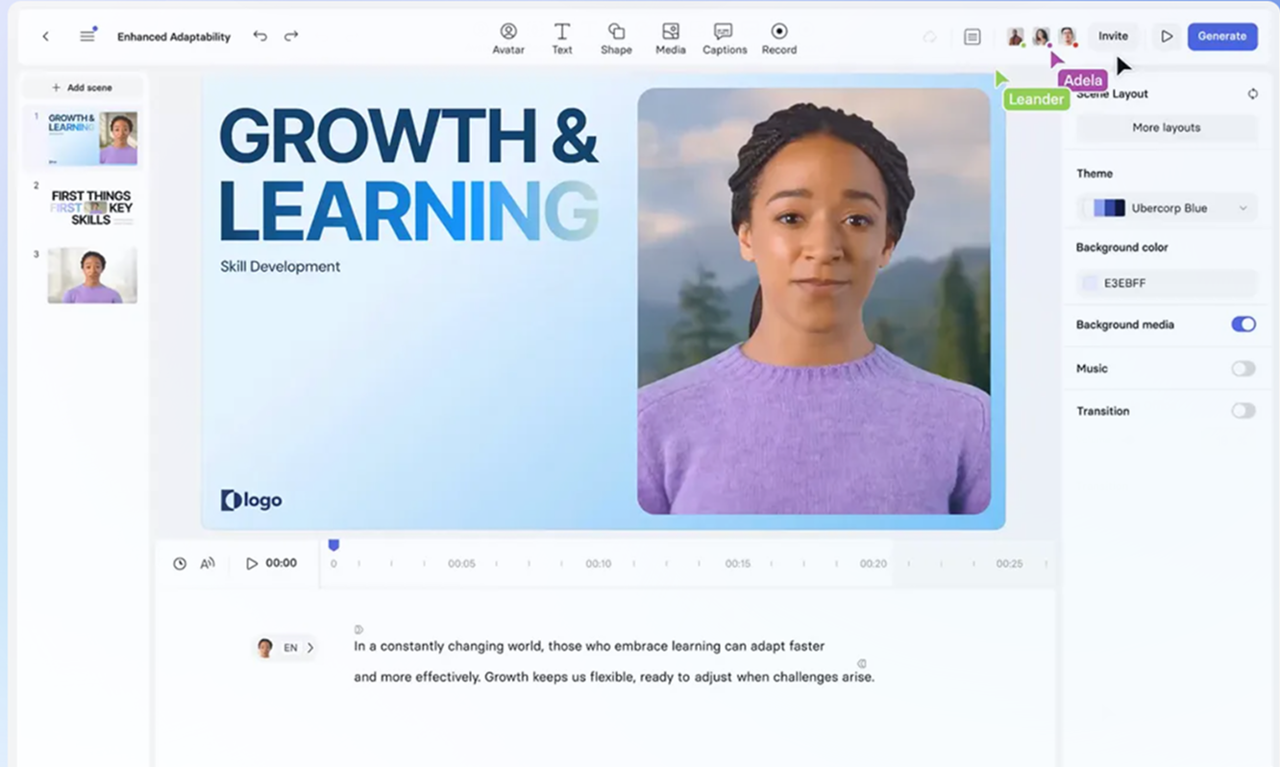Click the Theme section label
The image size is (1280, 767).
(x=1095, y=174)
